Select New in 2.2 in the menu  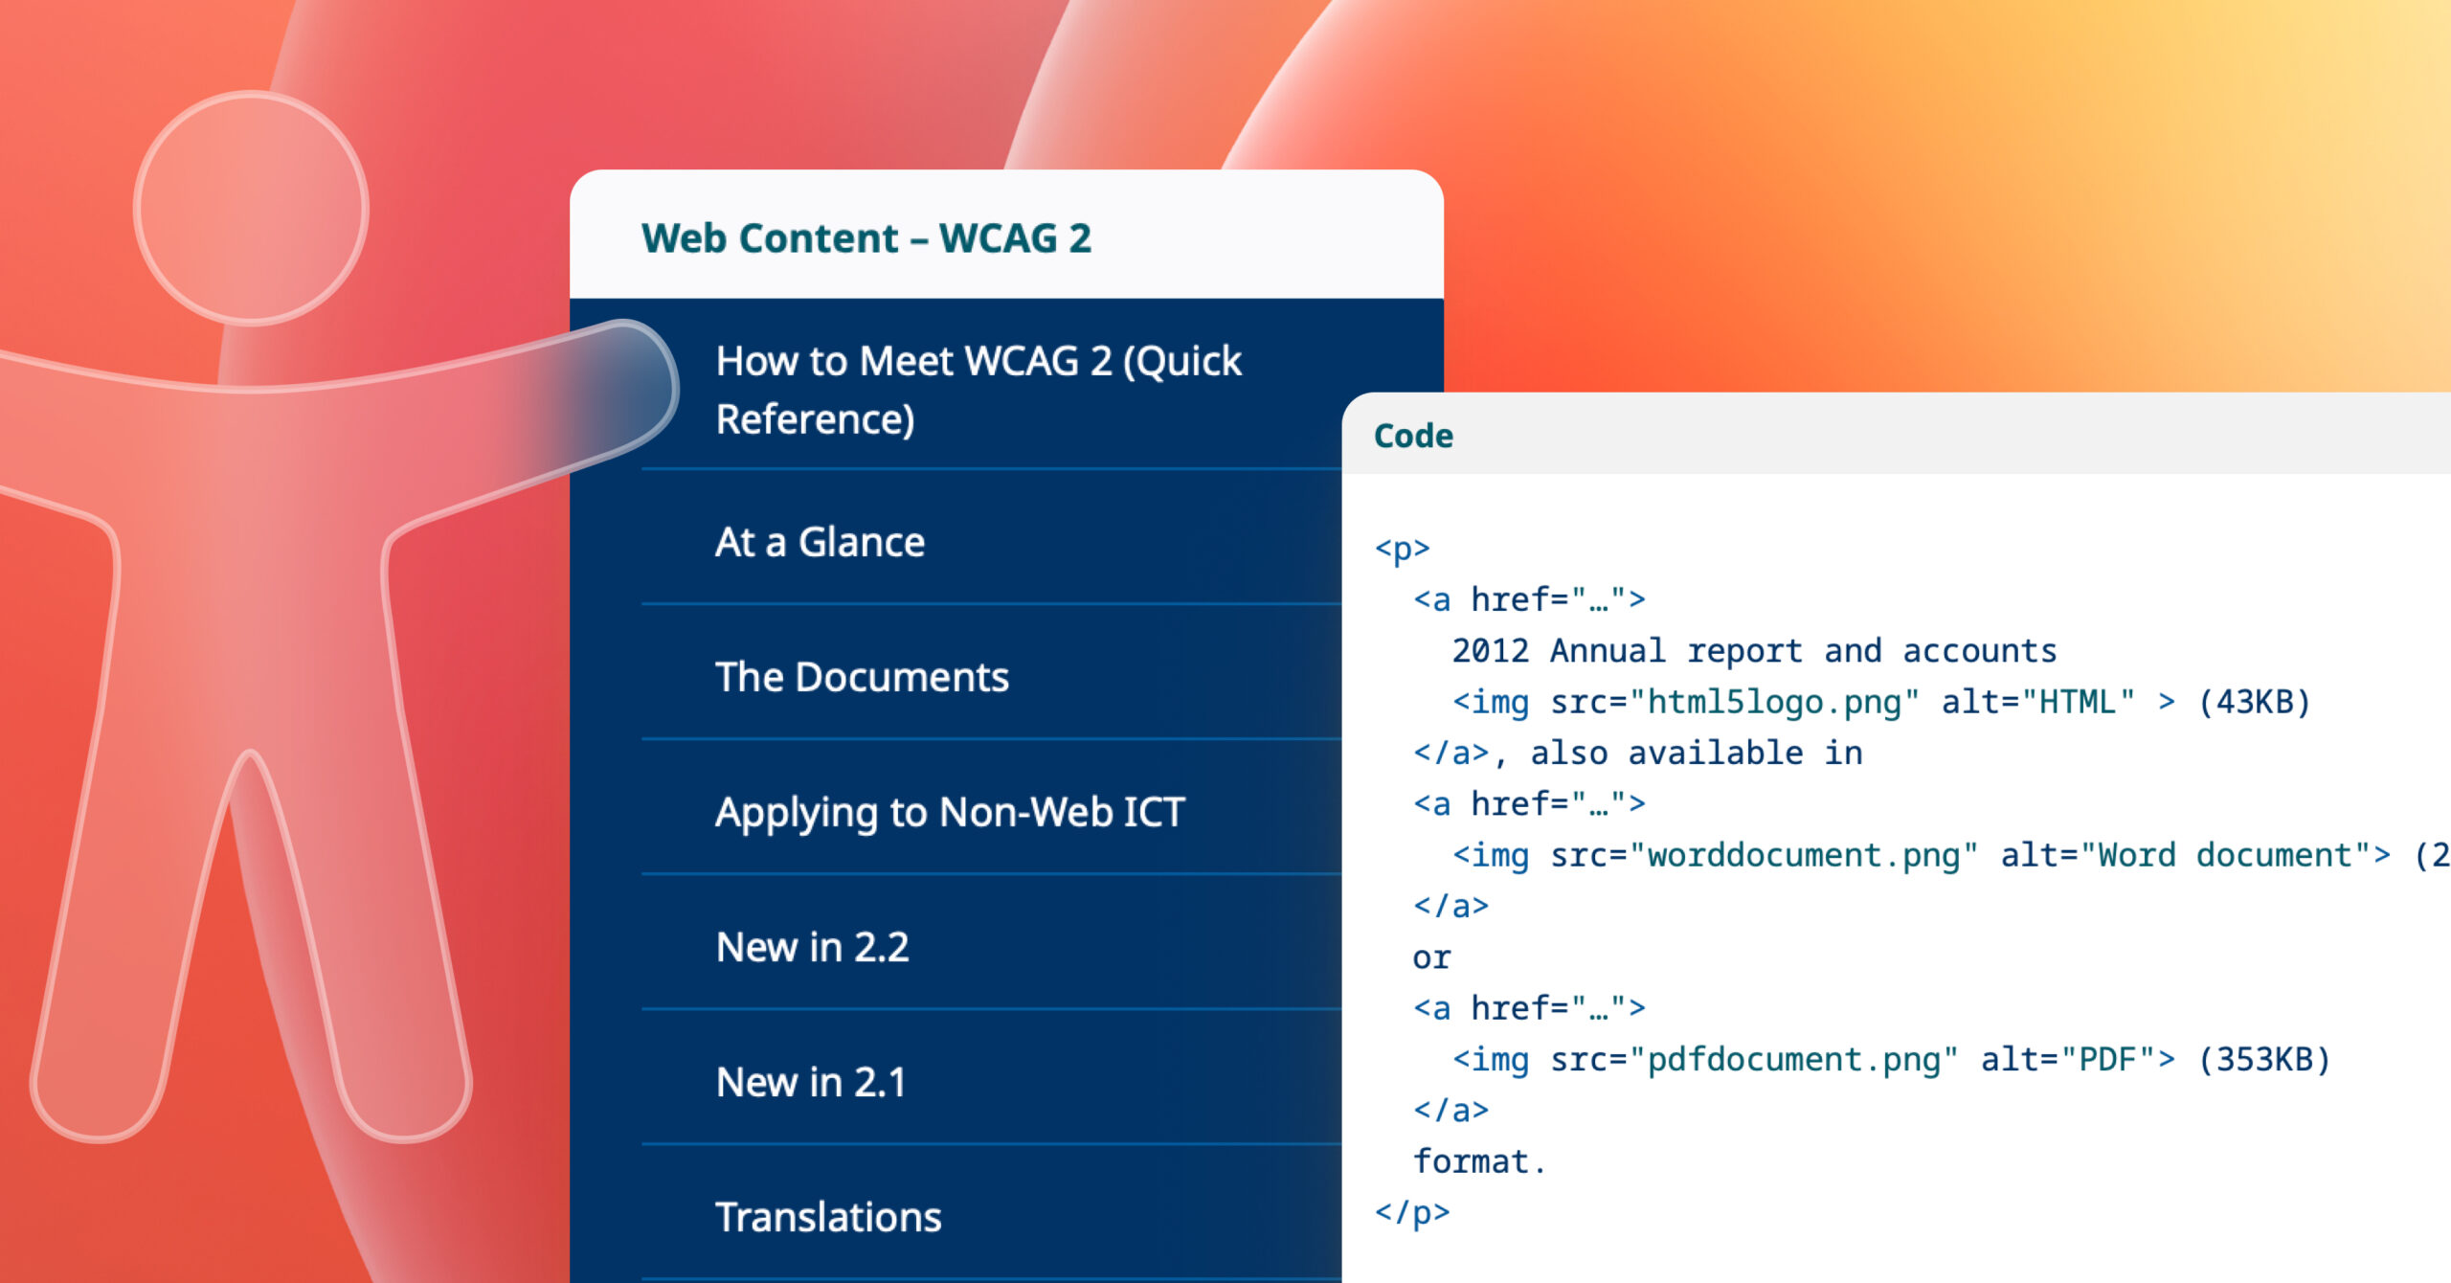[x=812, y=947]
